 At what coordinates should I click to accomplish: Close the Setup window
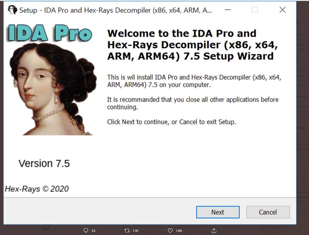(x=282, y=10)
